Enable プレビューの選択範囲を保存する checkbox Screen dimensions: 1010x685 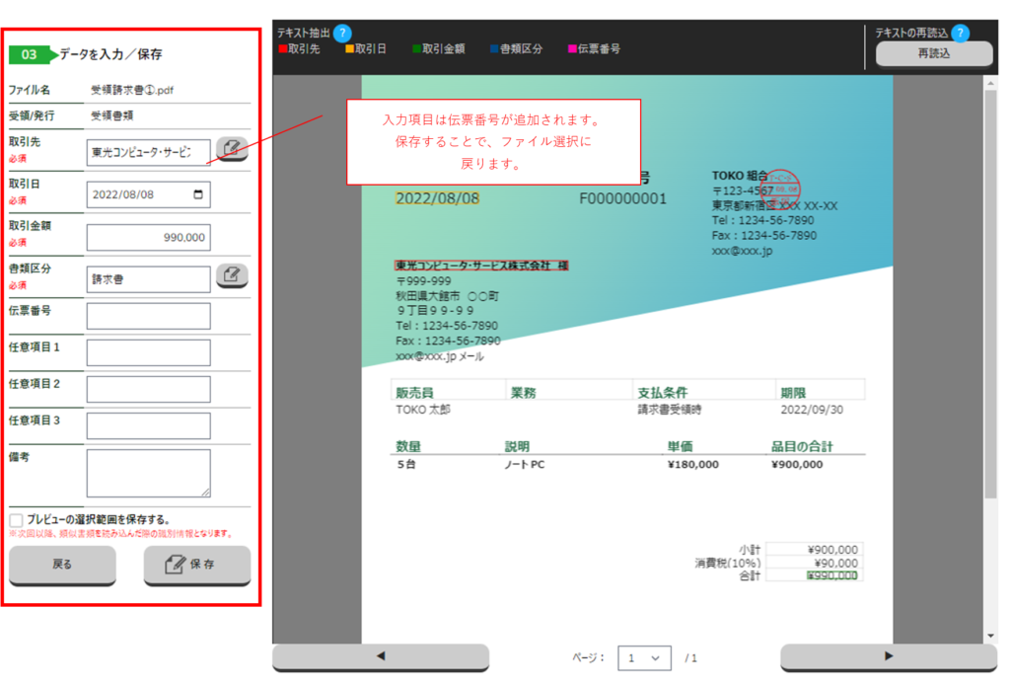point(17,520)
